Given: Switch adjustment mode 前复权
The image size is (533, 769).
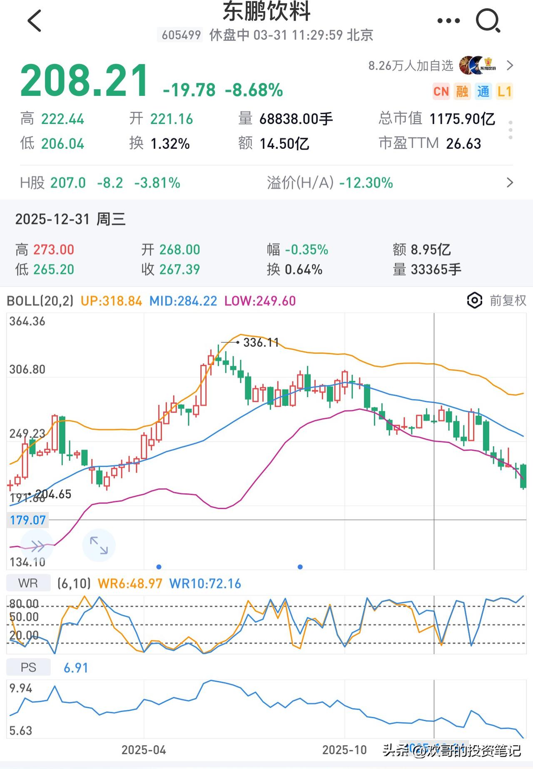Looking at the screenshot, I should click(508, 300).
